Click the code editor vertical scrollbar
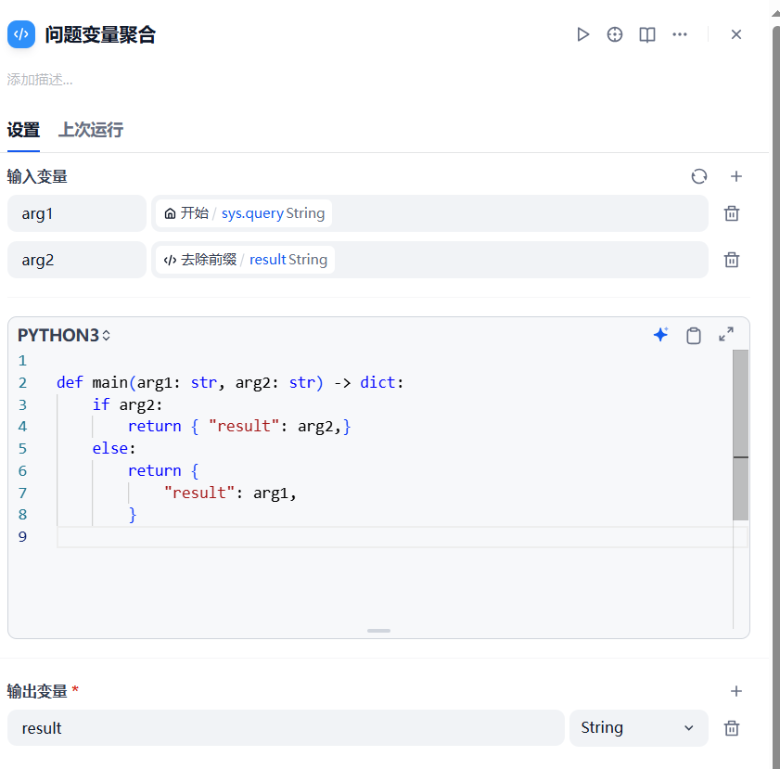Image resolution: width=780 pixels, height=769 pixels. pyautogui.click(x=740, y=435)
